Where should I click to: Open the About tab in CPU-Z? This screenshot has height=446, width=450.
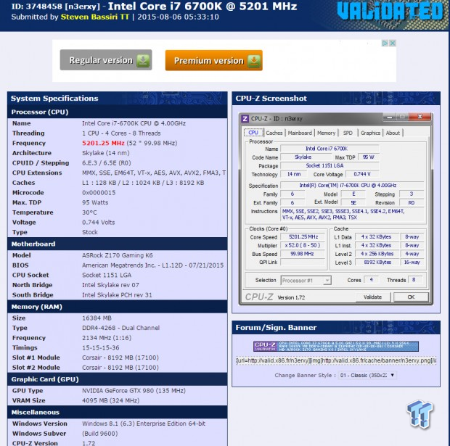[x=393, y=133]
